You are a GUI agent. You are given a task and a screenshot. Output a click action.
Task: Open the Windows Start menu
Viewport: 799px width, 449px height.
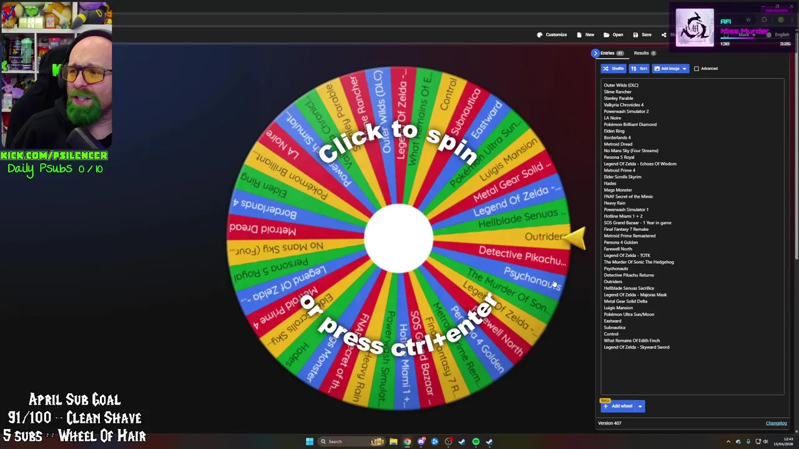click(x=309, y=442)
